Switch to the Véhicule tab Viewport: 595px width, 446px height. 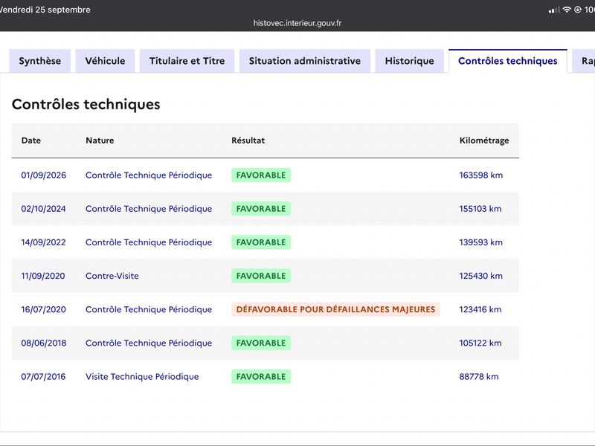click(105, 61)
